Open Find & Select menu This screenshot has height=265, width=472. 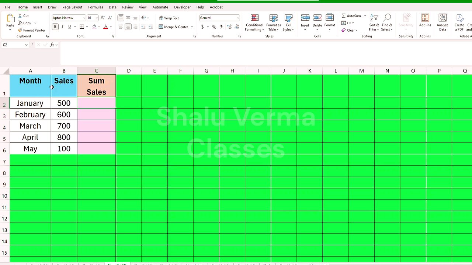point(387,23)
